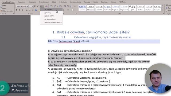Apply the Tytuł style
This screenshot has height=96, width=171.
pyautogui.click(x=132, y=8)
